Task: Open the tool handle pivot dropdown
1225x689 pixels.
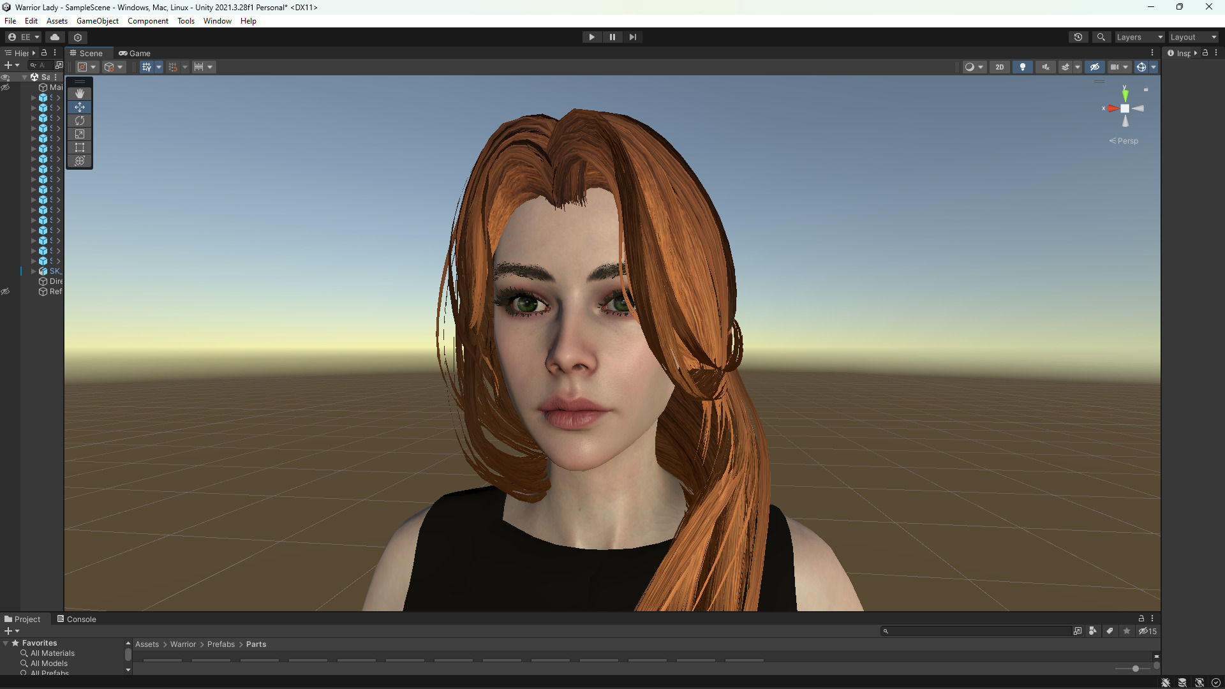Action: point(87,67)
